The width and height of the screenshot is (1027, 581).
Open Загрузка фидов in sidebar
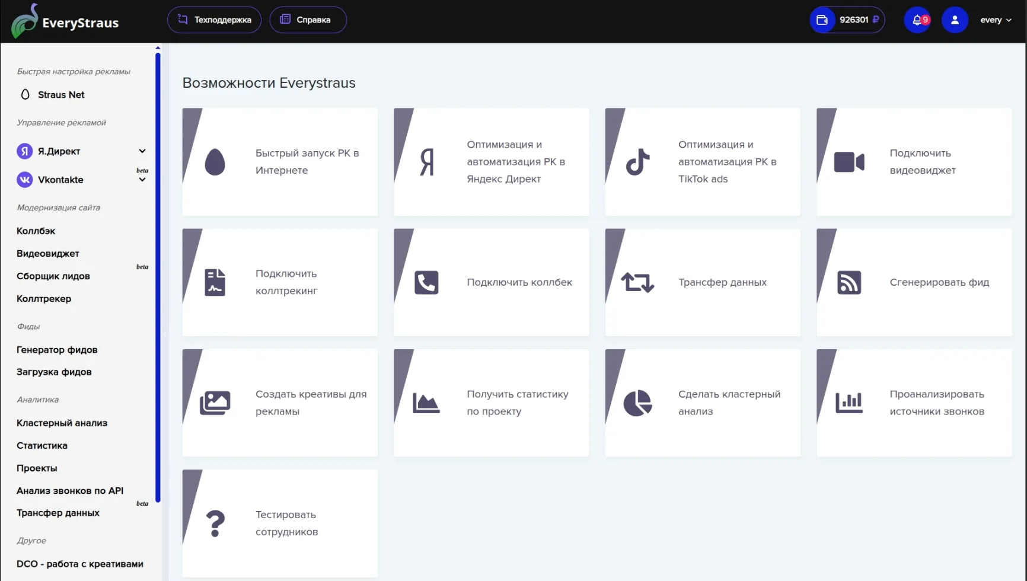point(54,372)
